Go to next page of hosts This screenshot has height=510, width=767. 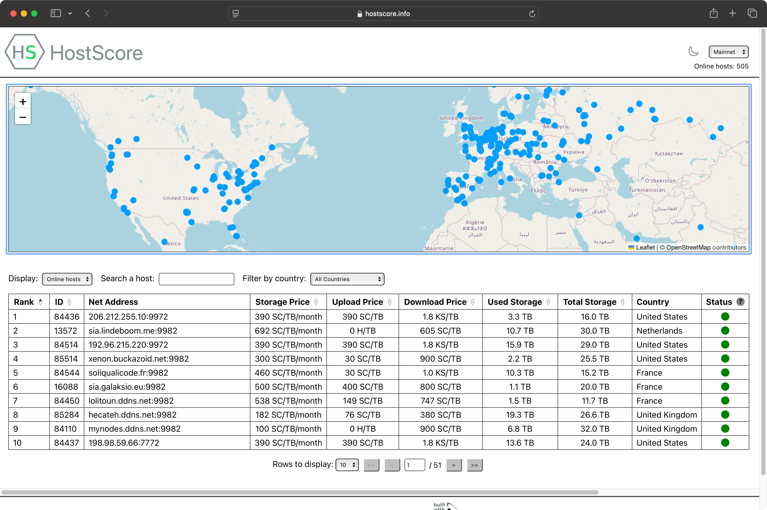(454, 465)
